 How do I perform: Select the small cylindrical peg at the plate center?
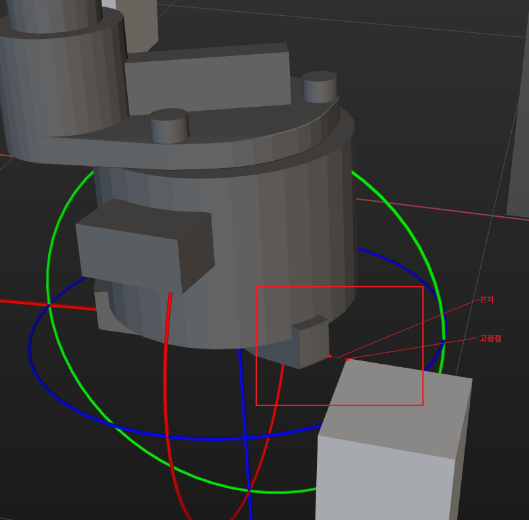pos(169,125)
